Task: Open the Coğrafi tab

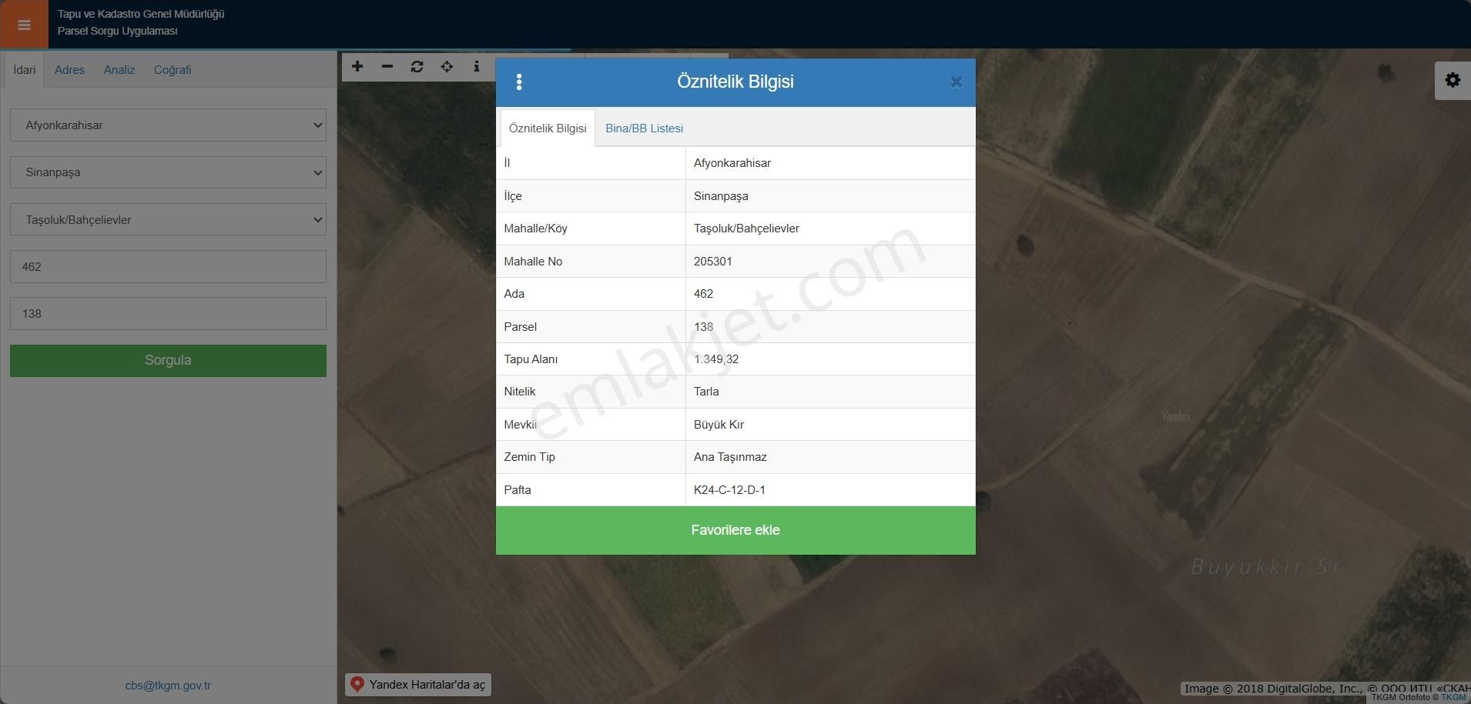Action: [x=173, y=70]
